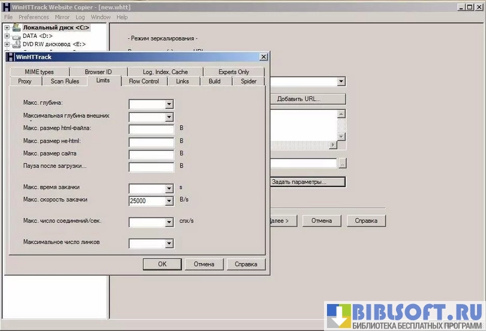Switch to the Scan Rules tab

tap(64, 81)
